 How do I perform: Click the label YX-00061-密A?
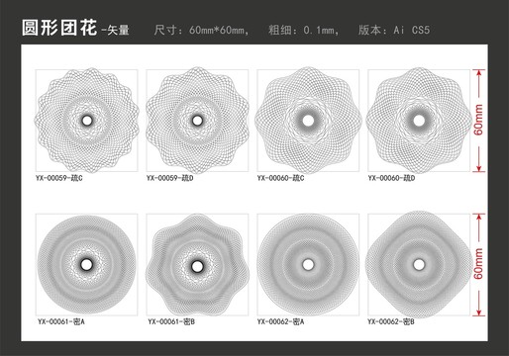point(61,321)
